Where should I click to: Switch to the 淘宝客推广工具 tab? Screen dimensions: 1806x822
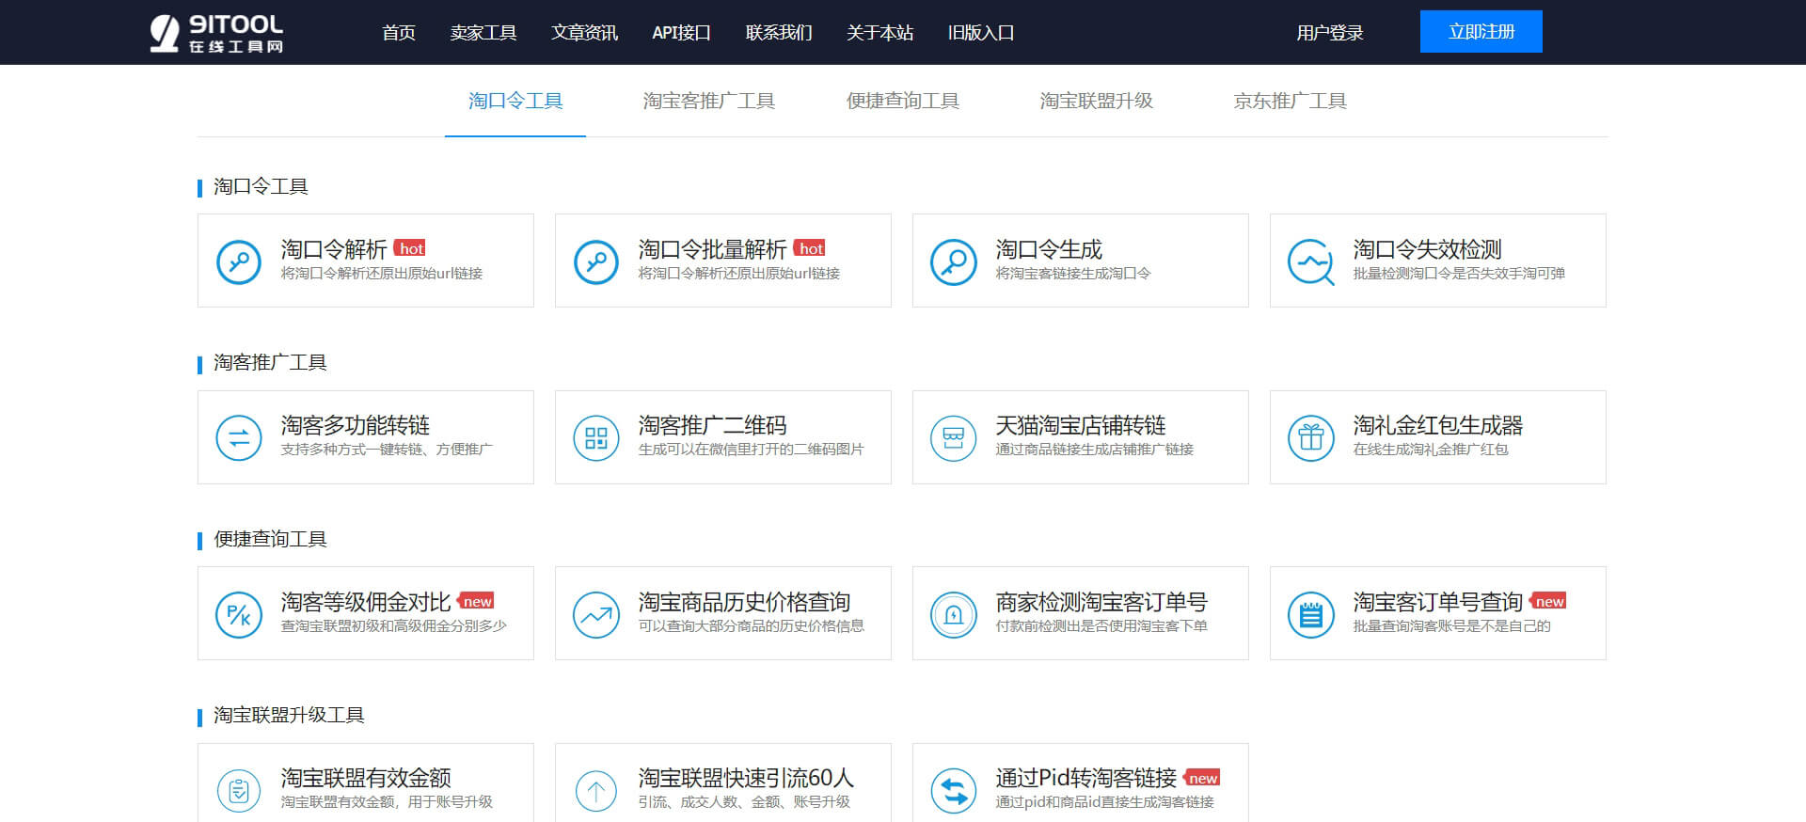(x=708, y=101)
